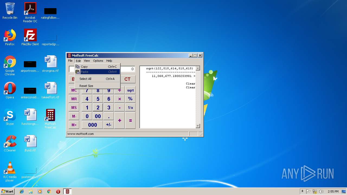This screenshot has width=347, height=195.
Task: Select the airportroom desktop file
Action: click(x=30, y=66)
